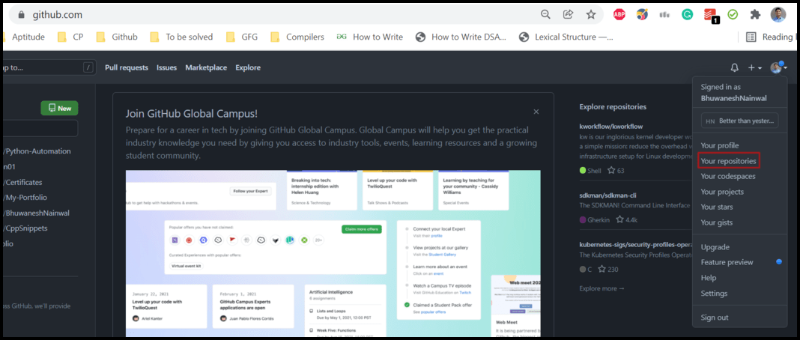The image size is (800, 340).
Task: Open the Github bookmark folder
Action: 117,37
